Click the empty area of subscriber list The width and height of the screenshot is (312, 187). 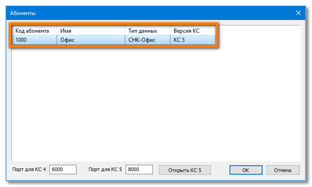pos(153,103)
